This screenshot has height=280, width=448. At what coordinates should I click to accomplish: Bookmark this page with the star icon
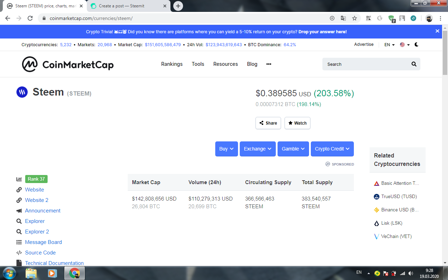coord(355,18)
